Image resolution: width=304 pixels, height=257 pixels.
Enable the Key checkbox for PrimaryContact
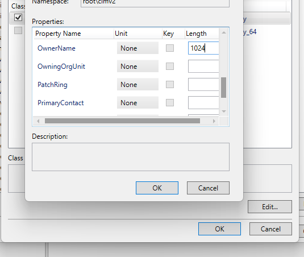pos(170,103)
